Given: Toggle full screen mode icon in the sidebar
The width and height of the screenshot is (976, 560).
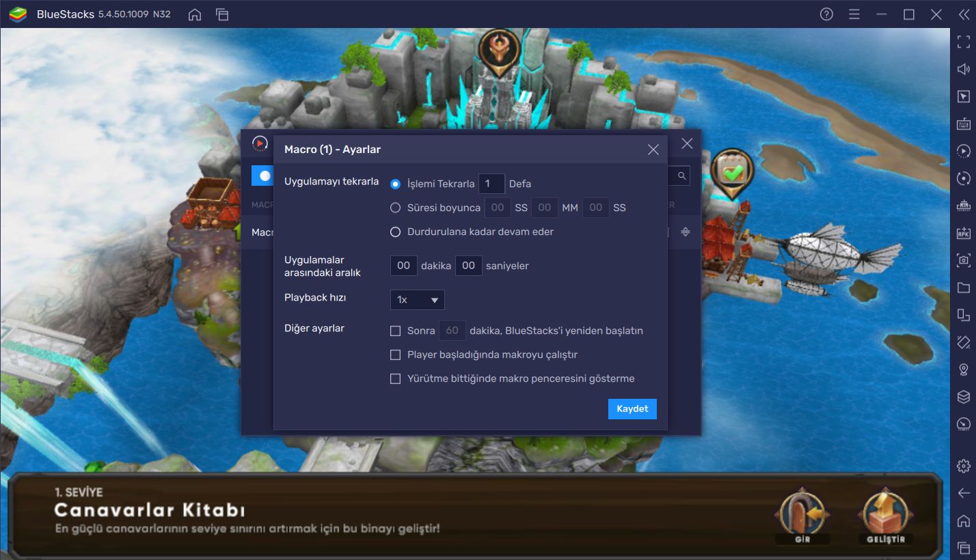Looking at the screenshot, I should [964, 42].
